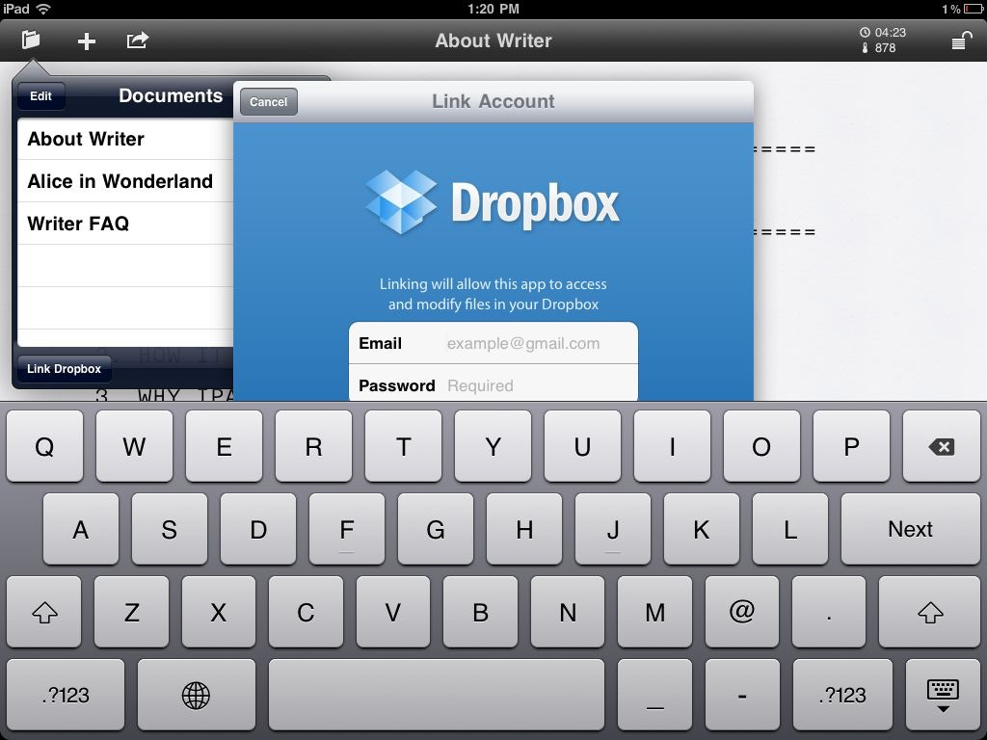Tap the right .?123 key

pyautogui.click(x=842, y=696)
